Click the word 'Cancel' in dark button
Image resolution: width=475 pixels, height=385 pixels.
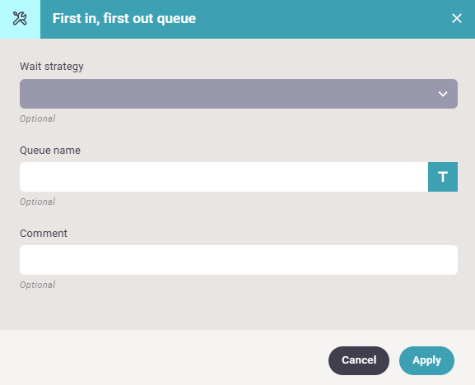click(359, 360)
